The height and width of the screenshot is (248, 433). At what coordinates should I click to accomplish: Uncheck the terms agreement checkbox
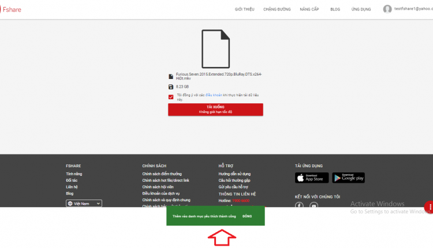click(171, 97)
